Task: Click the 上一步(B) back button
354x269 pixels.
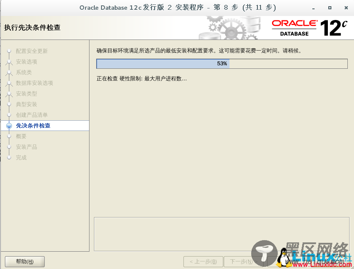Action: pos(203,261)
